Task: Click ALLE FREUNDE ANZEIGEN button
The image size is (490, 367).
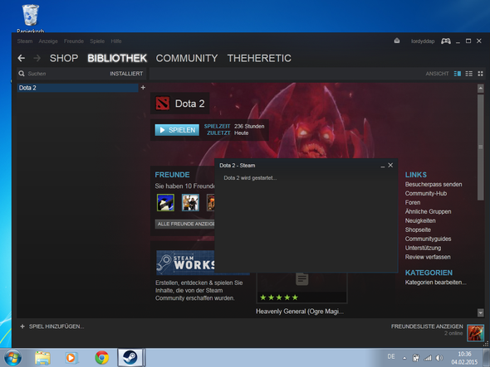Action: click(x=185, y=224)
